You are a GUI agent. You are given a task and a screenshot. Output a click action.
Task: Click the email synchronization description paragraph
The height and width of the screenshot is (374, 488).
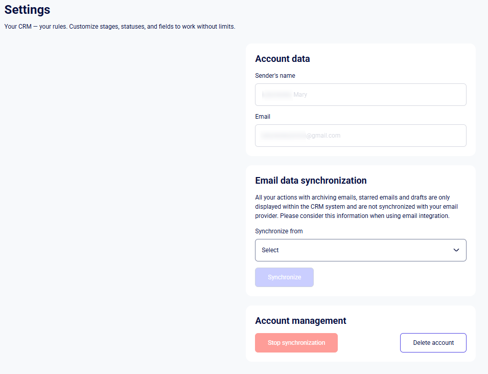click(353, 207)
